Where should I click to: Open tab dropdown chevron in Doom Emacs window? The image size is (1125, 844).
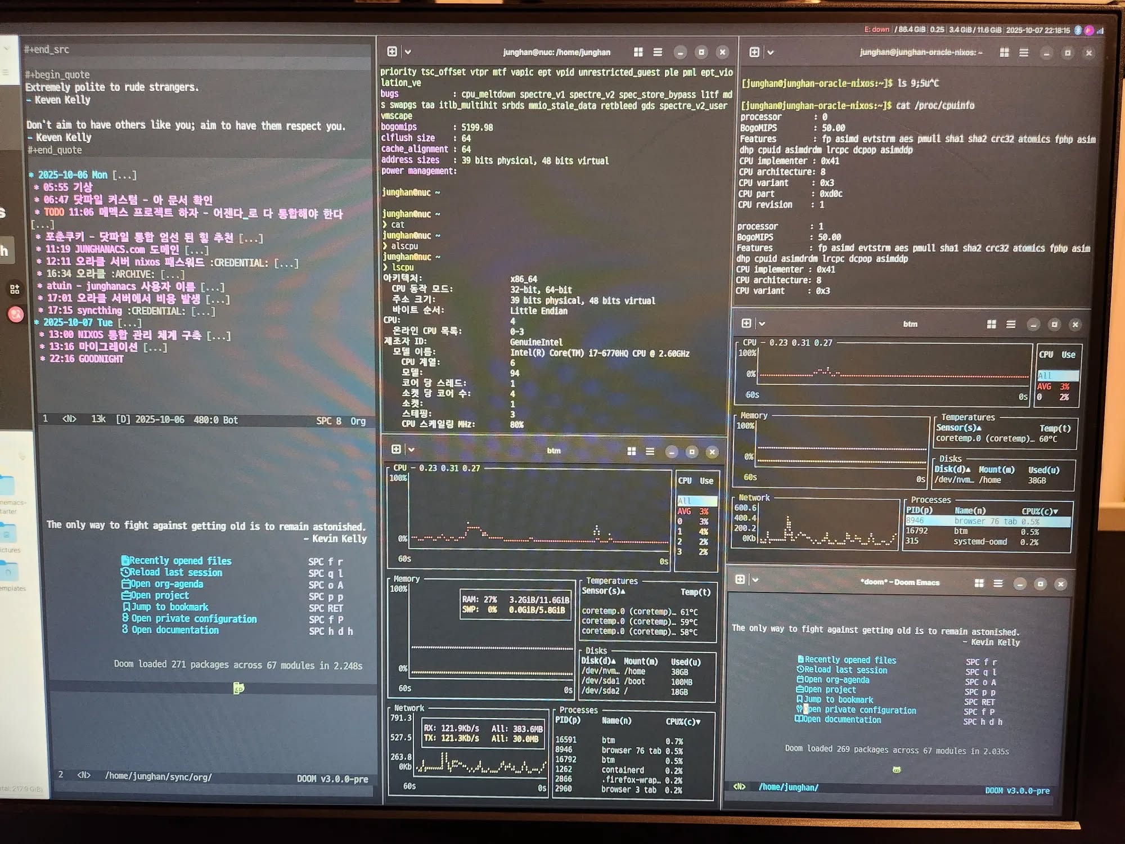(755, 580)
